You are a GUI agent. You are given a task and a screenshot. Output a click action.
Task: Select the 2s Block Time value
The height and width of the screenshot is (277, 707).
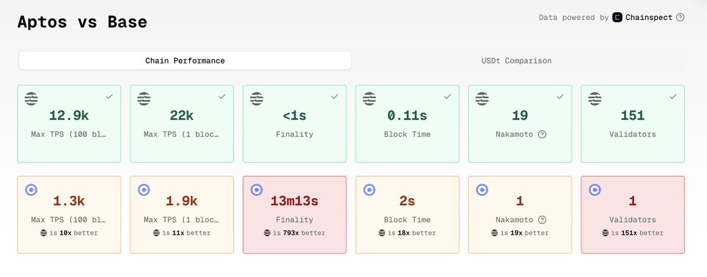(407, 201)
